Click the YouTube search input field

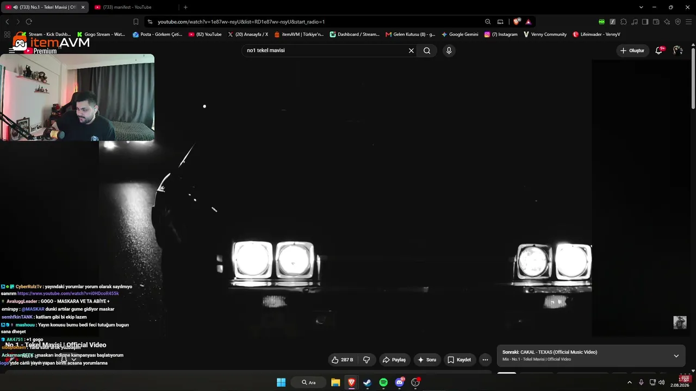tap(325, 51)
